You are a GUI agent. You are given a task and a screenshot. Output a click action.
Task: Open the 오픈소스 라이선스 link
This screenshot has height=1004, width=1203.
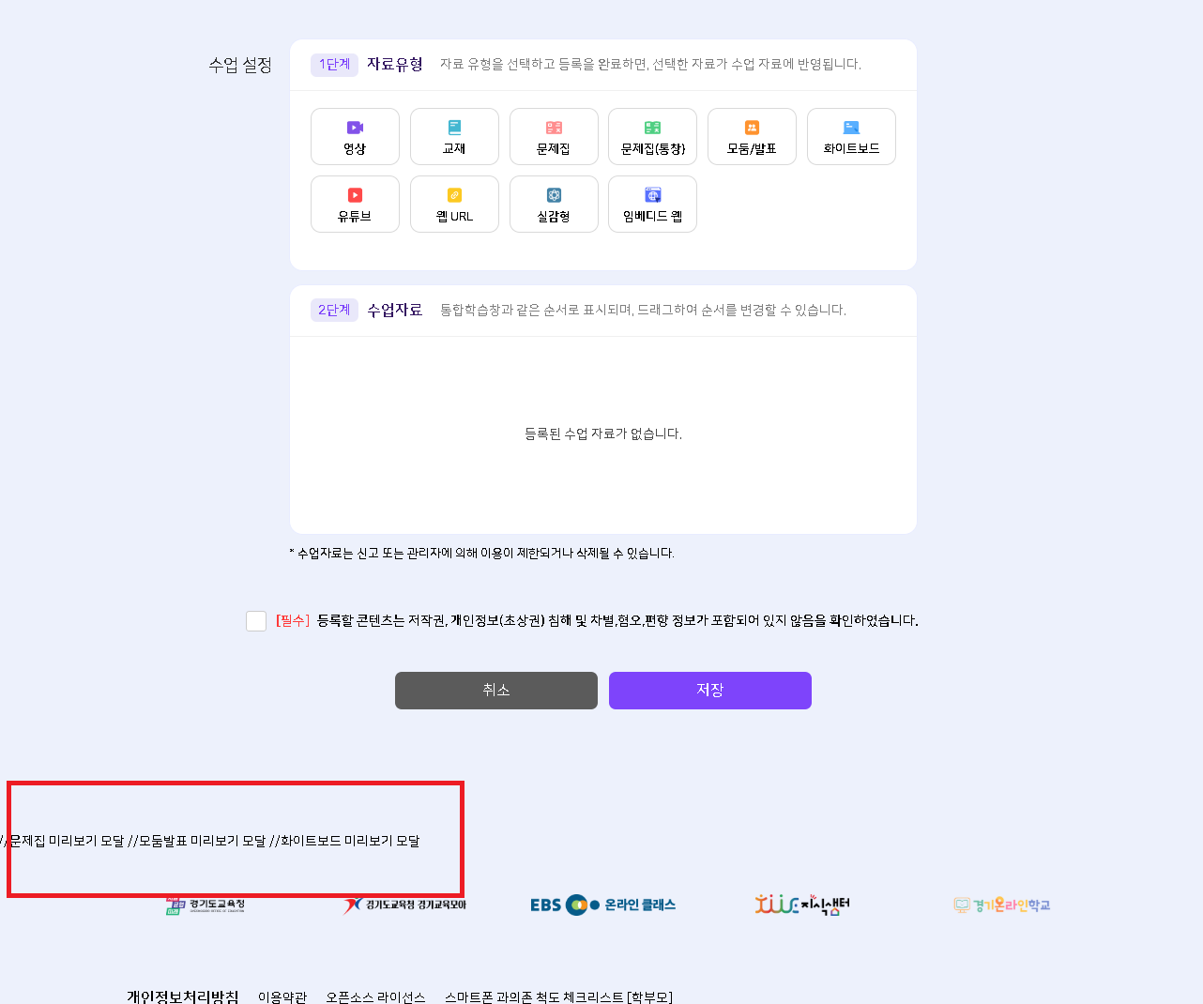375,997
